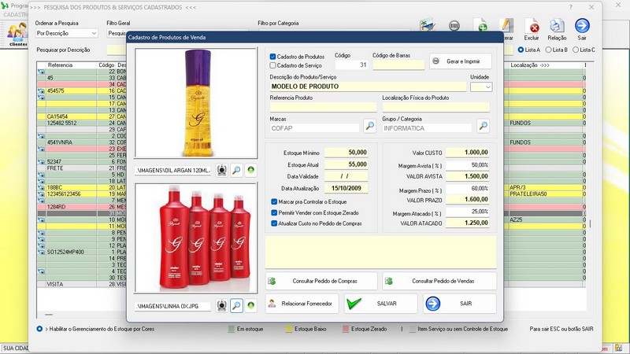Viewport: 630px width, 354px height.
Task: Click the Estoque Mínimo value 50,000
Action: (x=346, y=152)
